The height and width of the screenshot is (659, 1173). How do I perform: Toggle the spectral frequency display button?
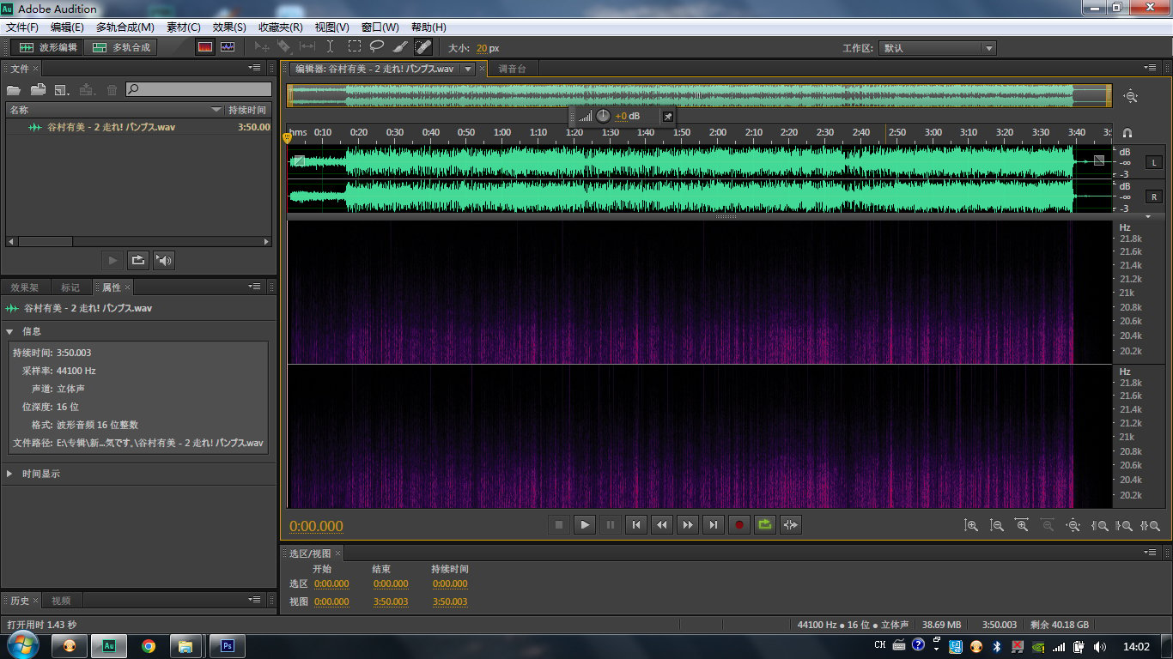[x=205, y=47]
